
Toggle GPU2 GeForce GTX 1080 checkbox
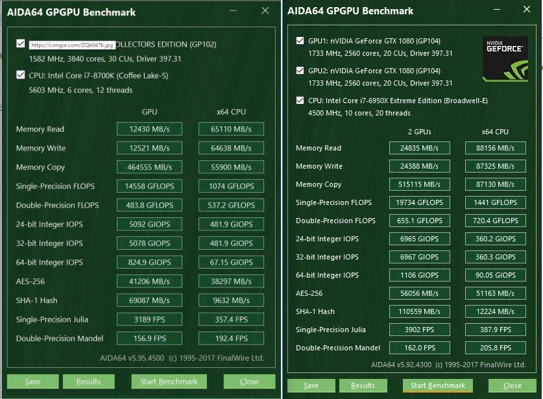click(300, 70)
